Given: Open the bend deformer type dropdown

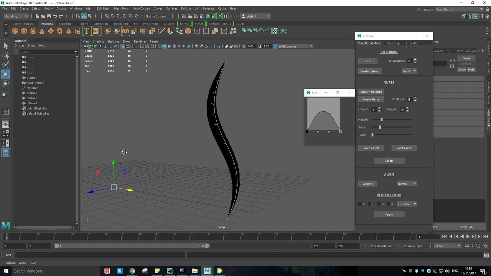Looking at the screenshot, I should click(409, 71).
